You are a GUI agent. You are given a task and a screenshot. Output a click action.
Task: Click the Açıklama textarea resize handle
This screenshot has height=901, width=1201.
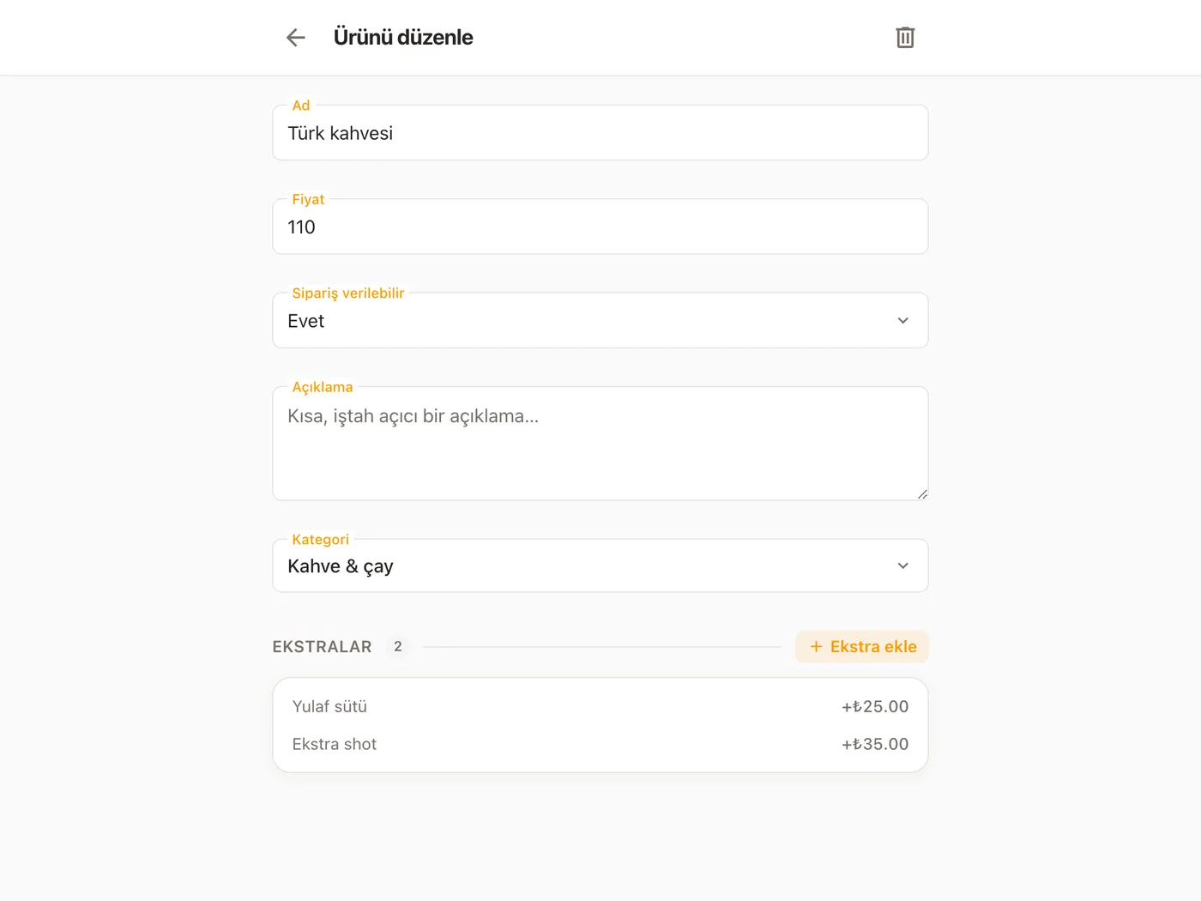(x=922, y=494)
